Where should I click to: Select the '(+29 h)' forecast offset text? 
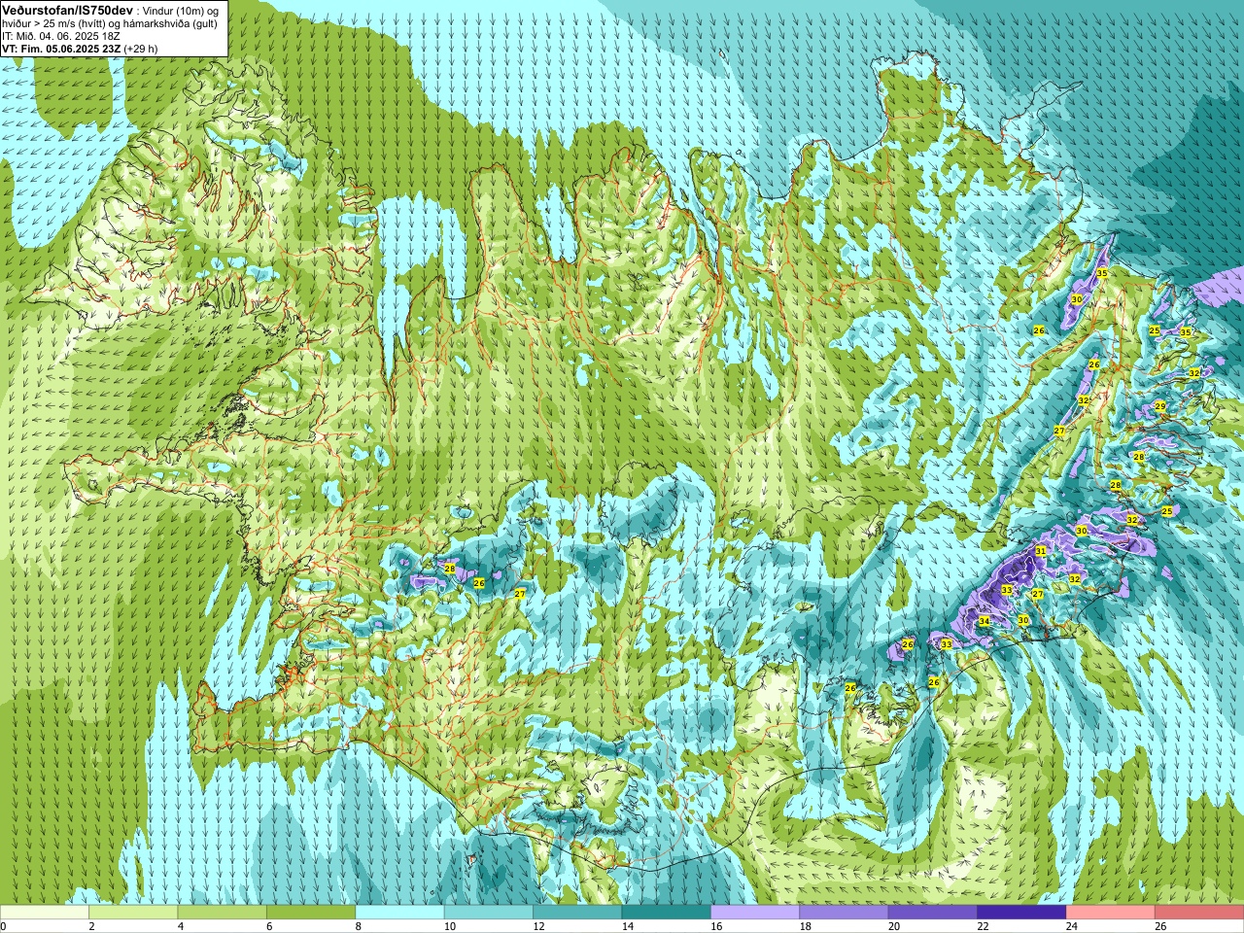point(140,49)
